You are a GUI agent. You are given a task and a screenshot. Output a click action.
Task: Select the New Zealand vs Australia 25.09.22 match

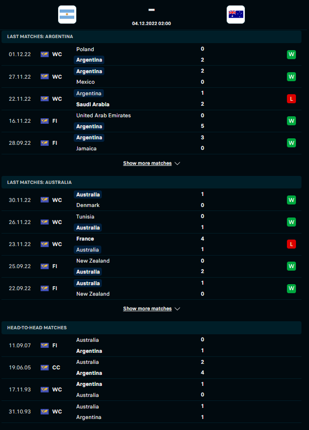click(150, 266)
